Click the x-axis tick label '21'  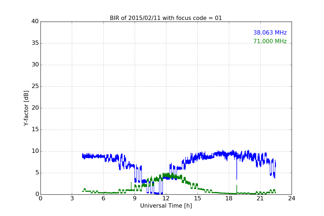[260, 198]
